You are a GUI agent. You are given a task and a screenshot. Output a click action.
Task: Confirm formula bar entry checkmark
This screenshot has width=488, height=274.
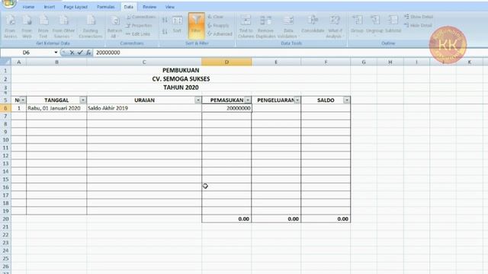tap(80, 53)
